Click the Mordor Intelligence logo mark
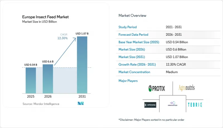The height and width of the screenshot is (128, 223). pyautogui.click(x=81, y=103)
